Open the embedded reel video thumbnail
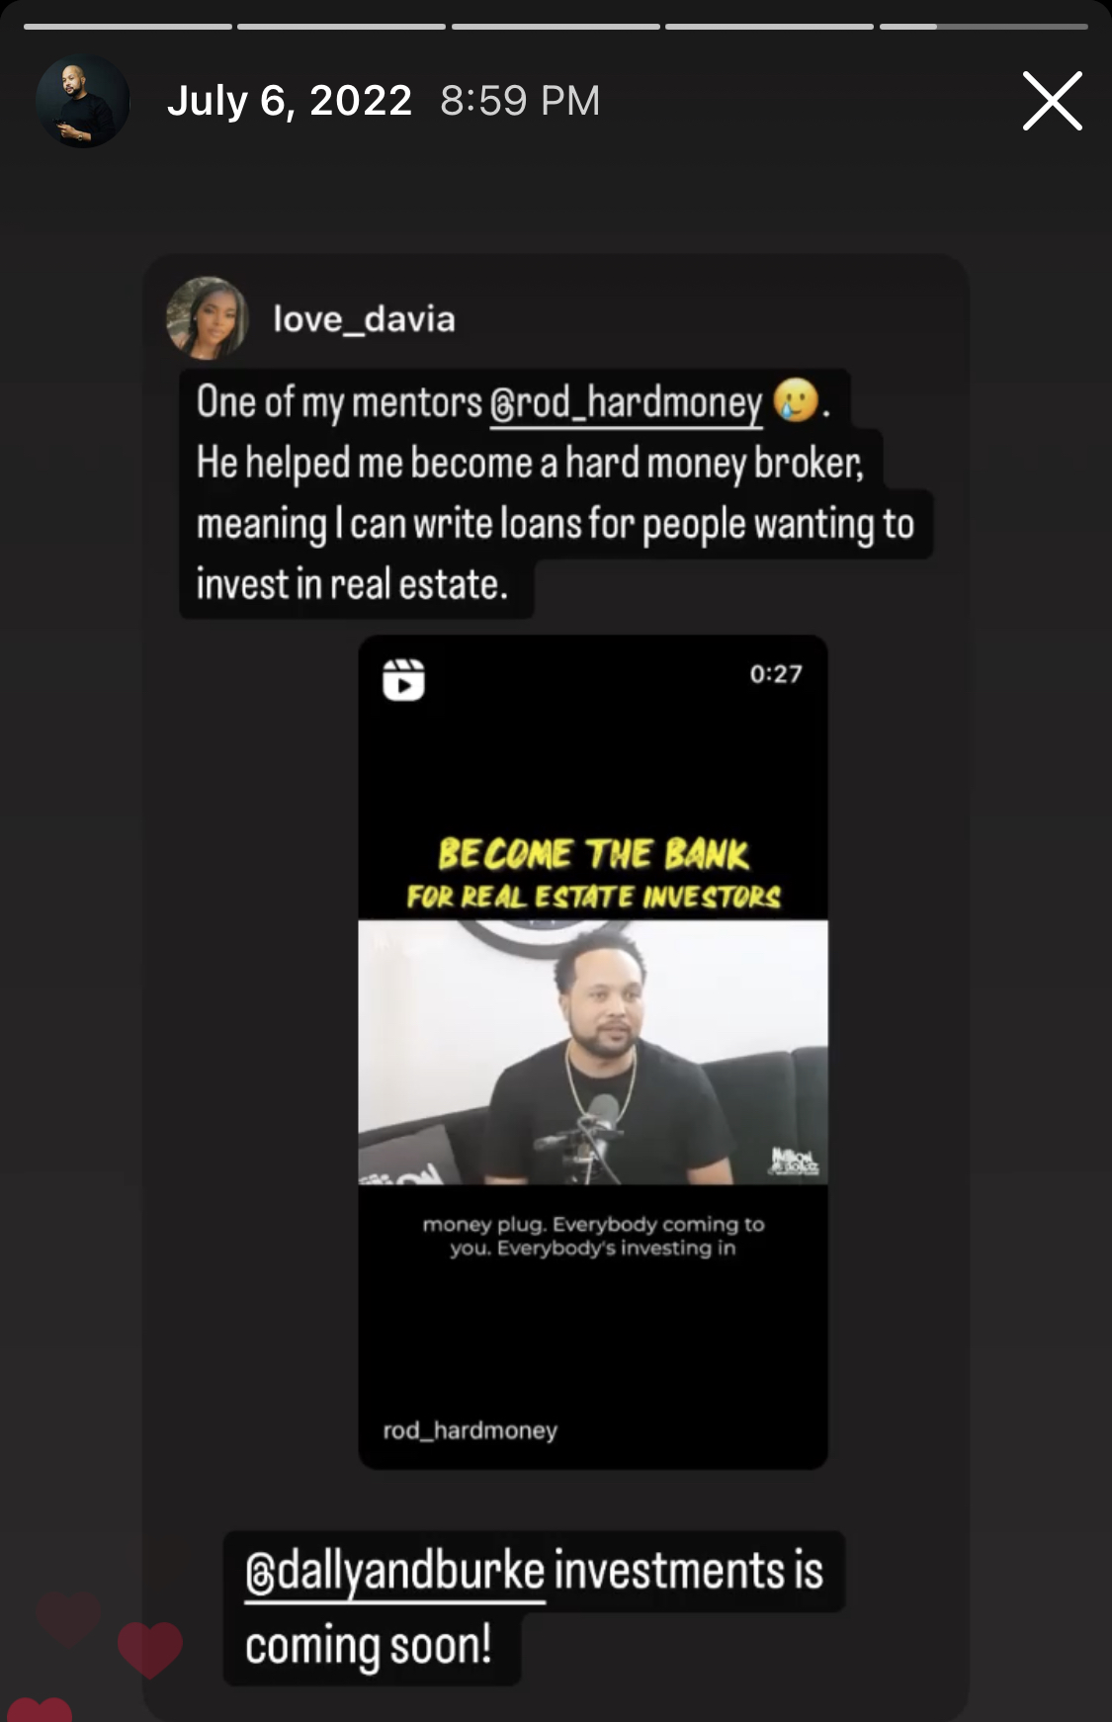The width and height of the screenshot is (1112, 1722). (x=593, y=1052)
